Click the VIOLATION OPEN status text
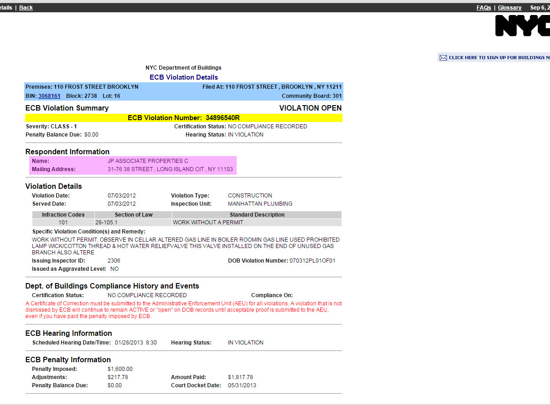Viewport: 550px width, 405px height. 310,108
